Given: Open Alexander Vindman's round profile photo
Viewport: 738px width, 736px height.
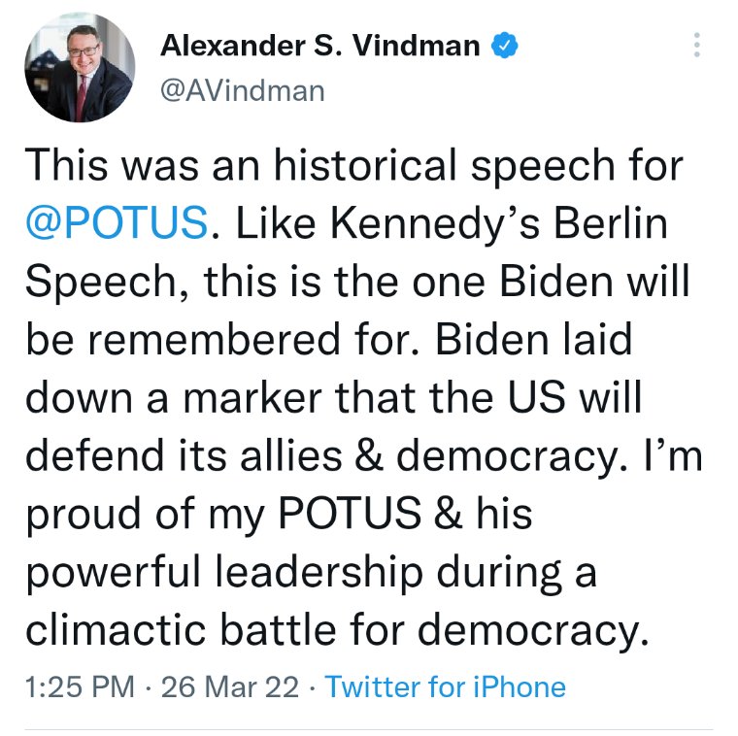Looking at the screenshot, I should click(x=80, y=67).
